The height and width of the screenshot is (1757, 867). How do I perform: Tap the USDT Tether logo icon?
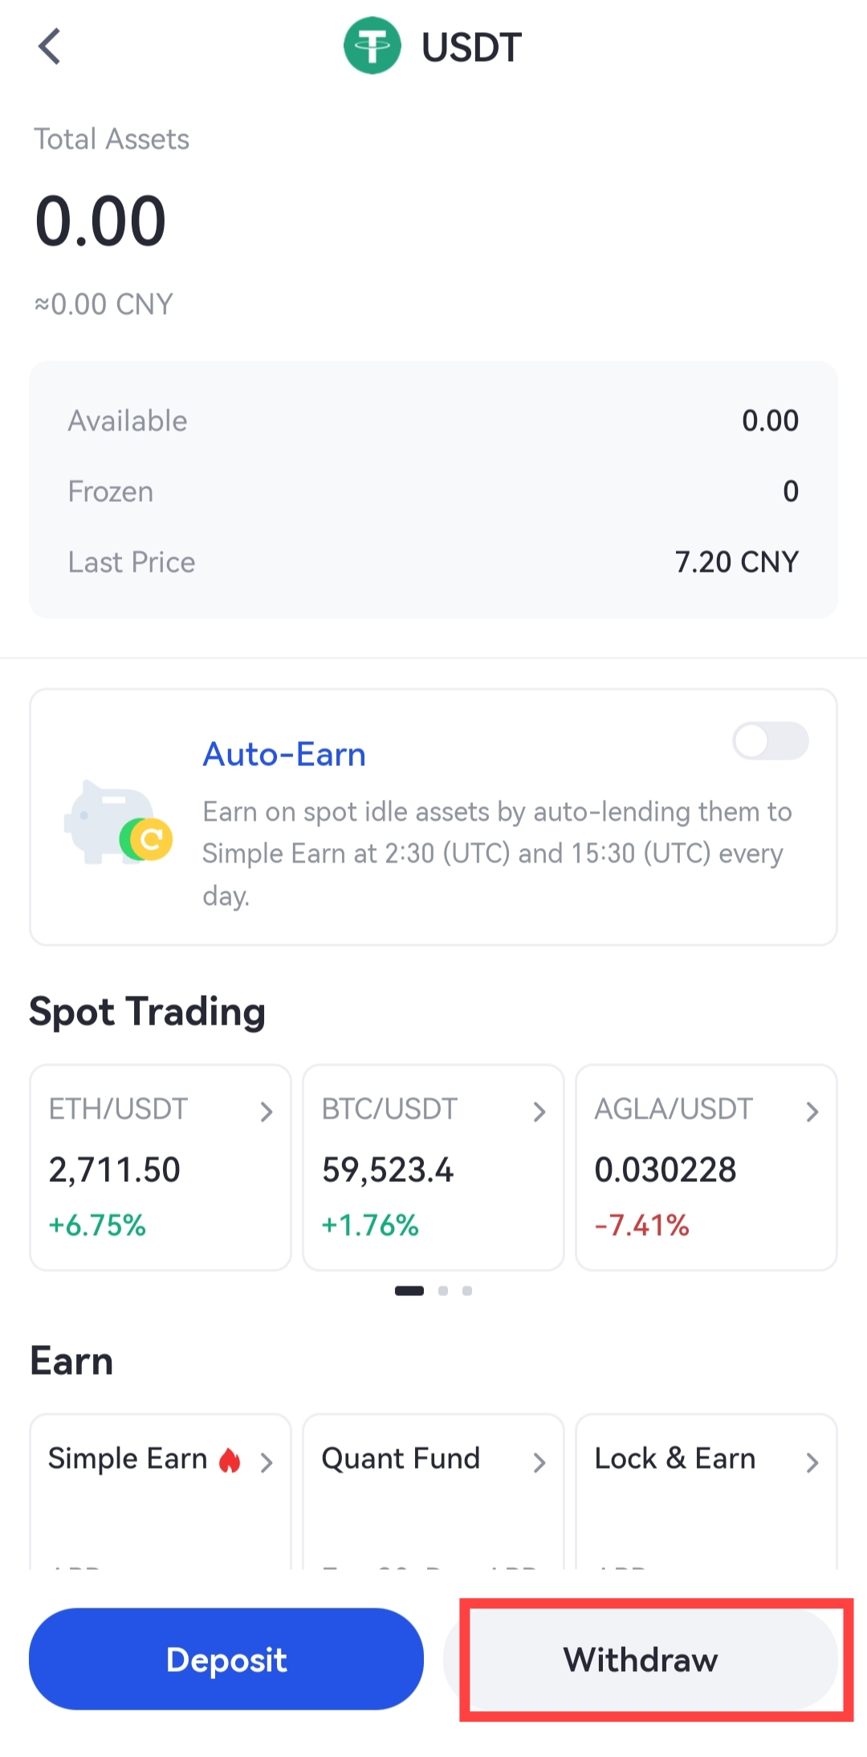(x=372, y=46)
